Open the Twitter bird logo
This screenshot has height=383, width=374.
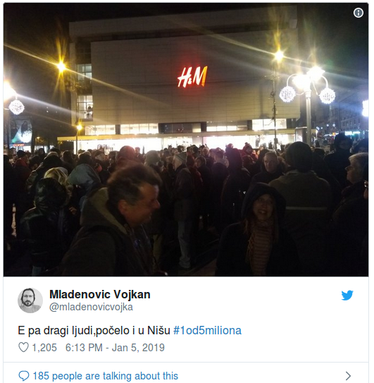point(347,295)
